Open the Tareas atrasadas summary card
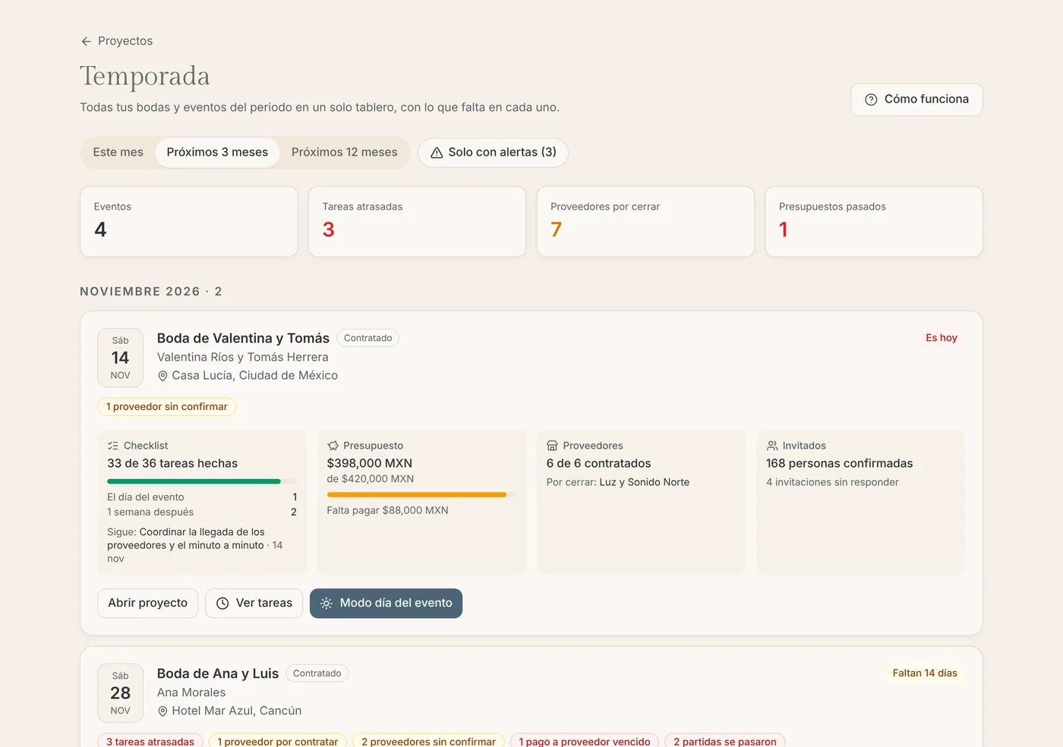 pyautogui.click(x=418, y=222)
